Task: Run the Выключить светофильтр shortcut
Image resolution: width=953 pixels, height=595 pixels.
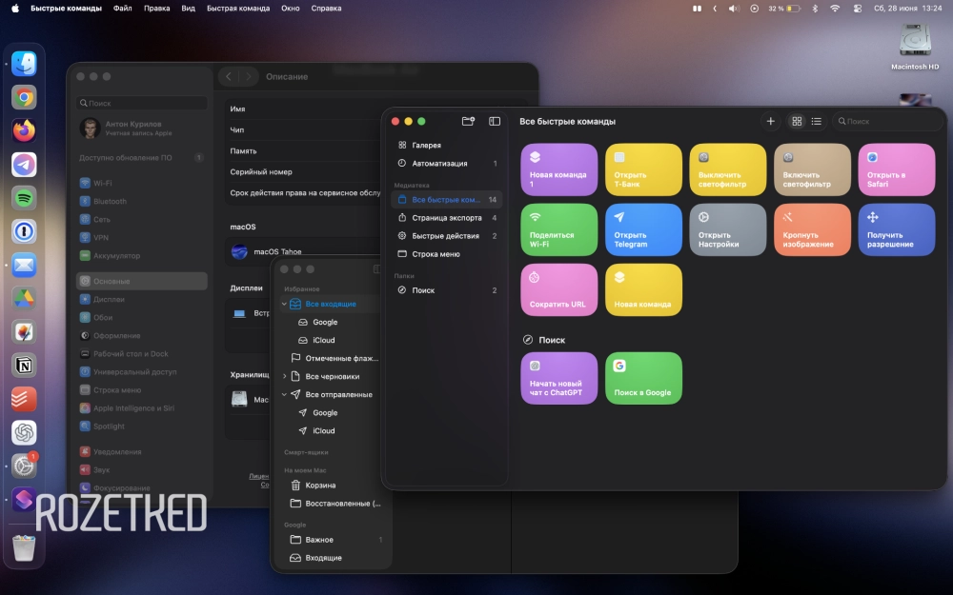Action: tap(728, 169)
